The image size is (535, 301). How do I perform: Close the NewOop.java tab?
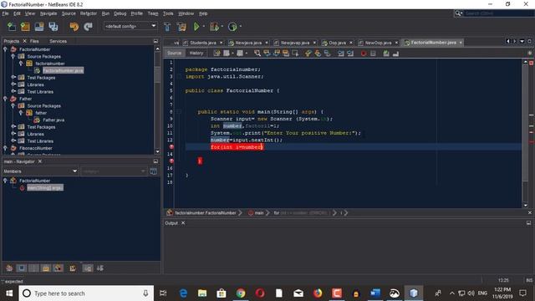(396, 43)
